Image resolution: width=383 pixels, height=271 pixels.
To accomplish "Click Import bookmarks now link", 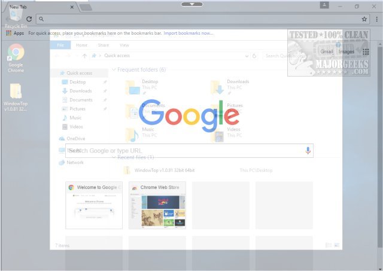I will (x=189, y=33).
